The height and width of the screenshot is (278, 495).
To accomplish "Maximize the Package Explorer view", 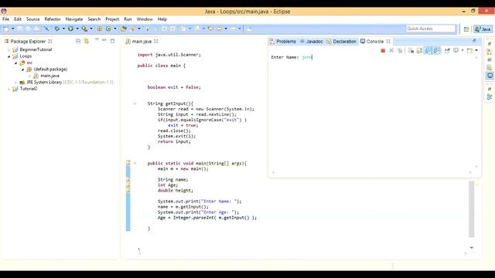I will click(x=112, y=41).
